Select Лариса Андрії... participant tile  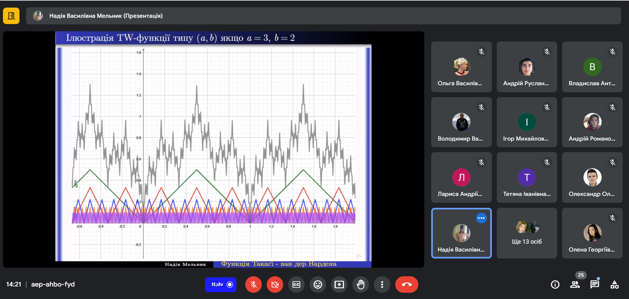pos(461,177)
